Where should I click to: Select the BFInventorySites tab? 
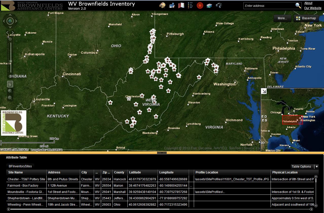(x=20, y=166)
